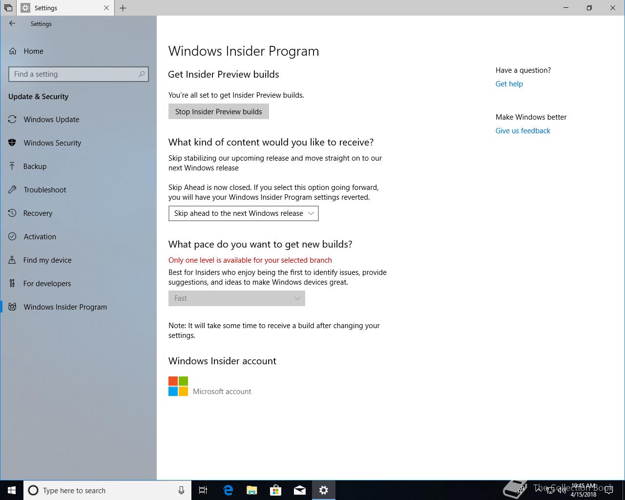Open the Windows Start menu
Image resolution: width=625 pixels, height=500 pixels.
12,490
